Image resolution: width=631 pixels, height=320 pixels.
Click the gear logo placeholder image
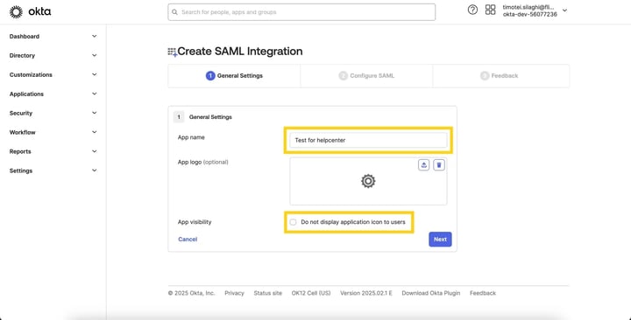tap(368, 181)
